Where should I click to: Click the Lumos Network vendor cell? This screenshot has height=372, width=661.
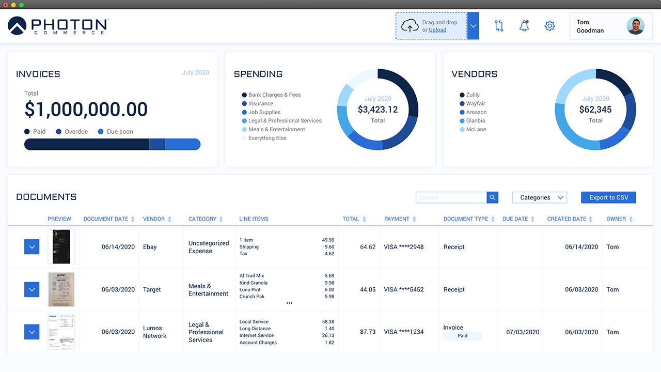[155, 332]
